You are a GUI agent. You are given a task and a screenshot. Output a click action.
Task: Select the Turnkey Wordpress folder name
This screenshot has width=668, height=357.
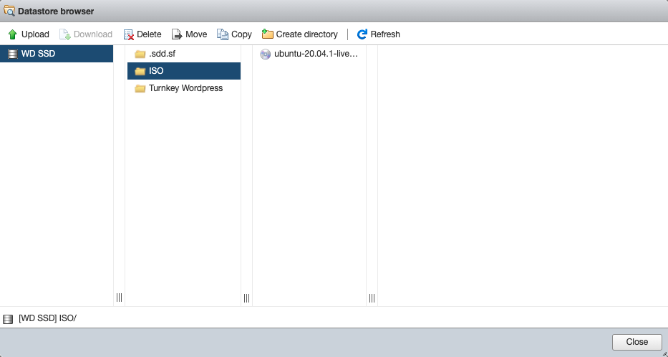pos(185,88)
